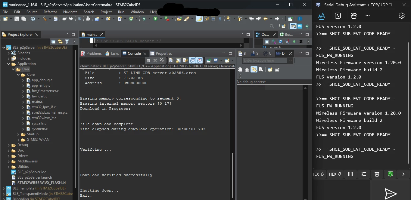The image size is (411, 200).
Task: Switch to the Problems tab
Action: 91,53
